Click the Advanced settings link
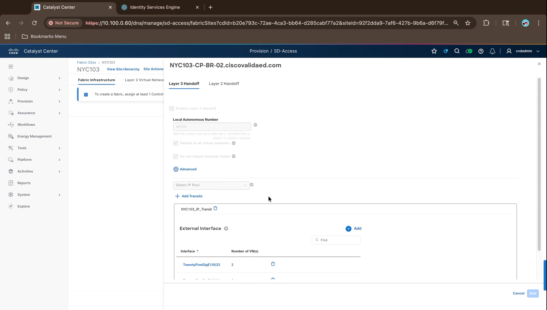This screenshot has width=547, height=310. 185,169
